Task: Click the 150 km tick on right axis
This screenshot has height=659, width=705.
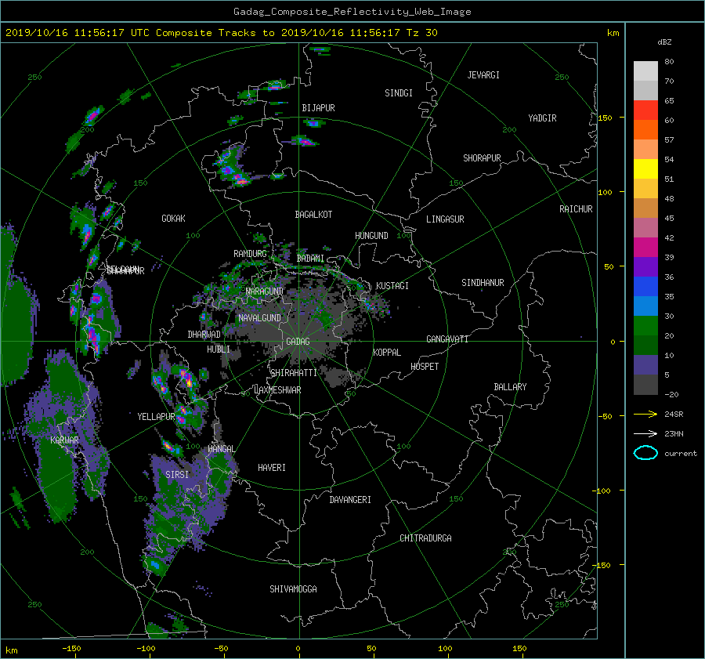Action: coord(605,118)
